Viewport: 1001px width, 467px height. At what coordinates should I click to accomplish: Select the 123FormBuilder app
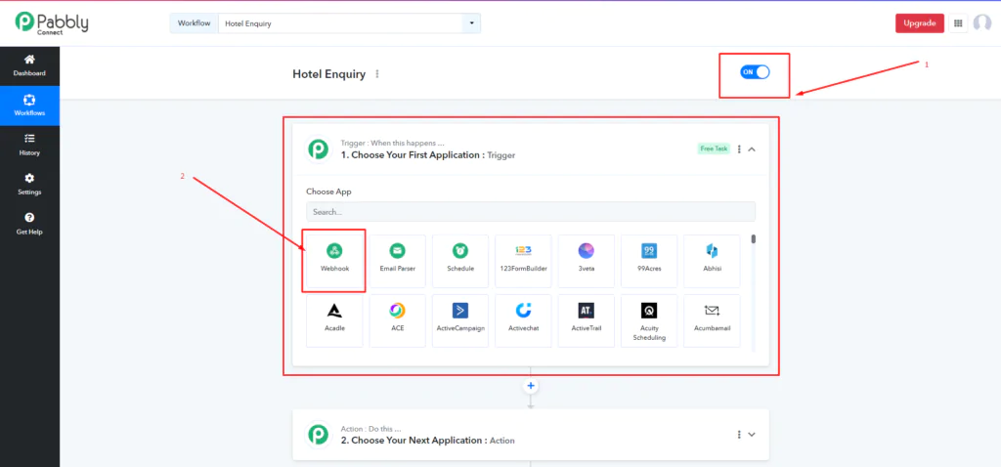[x=523, y=261]
